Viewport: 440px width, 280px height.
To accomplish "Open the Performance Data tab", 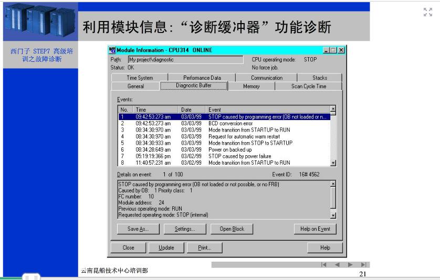I will 202,78.
